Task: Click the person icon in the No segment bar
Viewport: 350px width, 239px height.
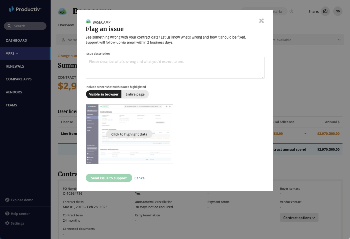Action: (63, 40)
